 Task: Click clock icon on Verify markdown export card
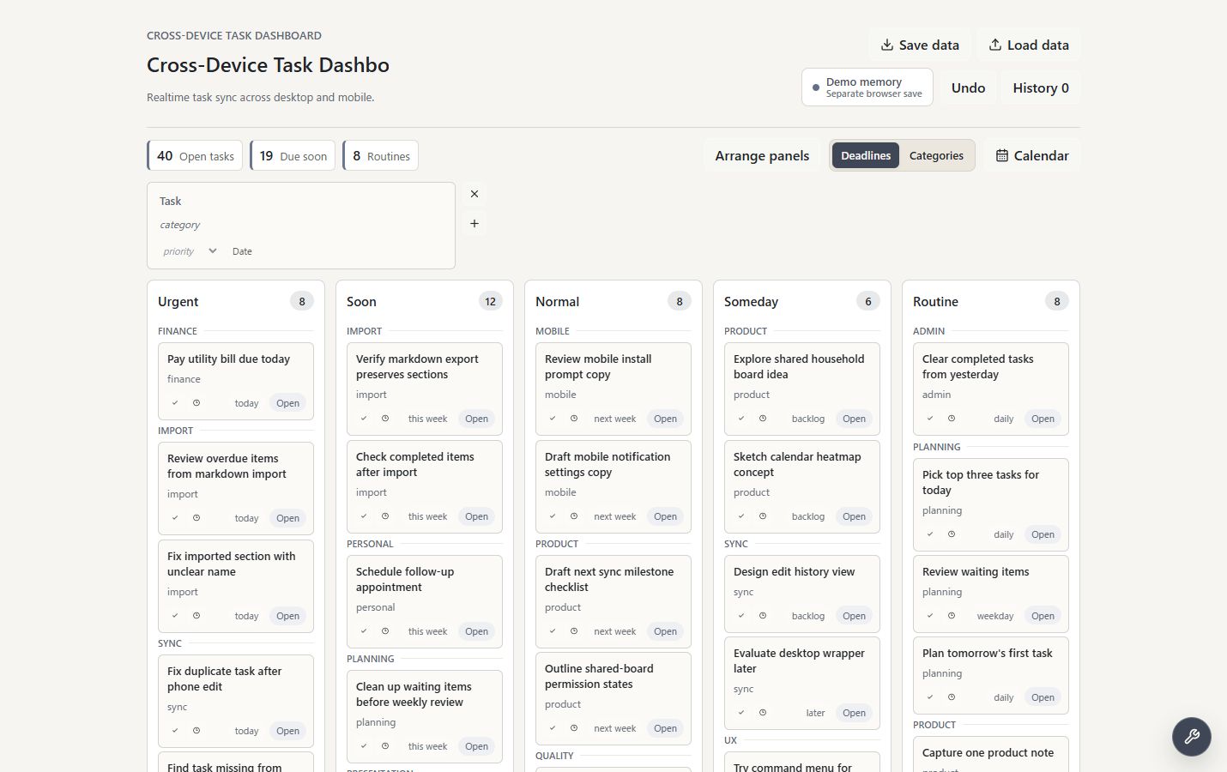[x=385, y=419]
